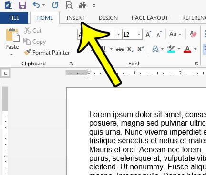Save the document with the floppy icon
206x175 pixels.
(22, 5)
